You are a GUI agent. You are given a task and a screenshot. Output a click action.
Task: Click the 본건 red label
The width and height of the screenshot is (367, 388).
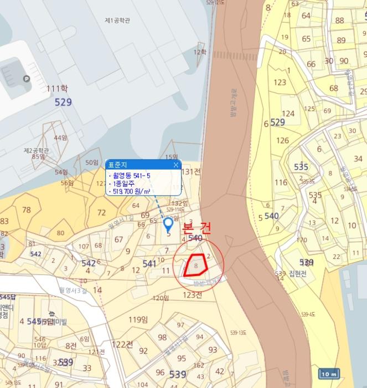coord(197,228)
